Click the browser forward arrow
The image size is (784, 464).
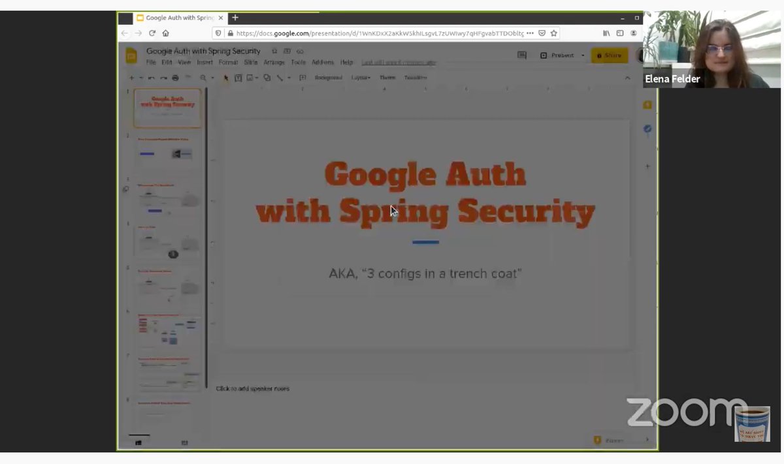138,33
